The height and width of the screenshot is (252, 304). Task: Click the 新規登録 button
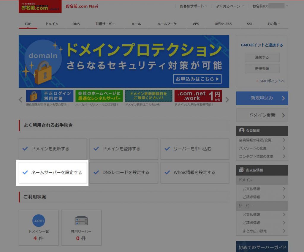tap(262, 69)
